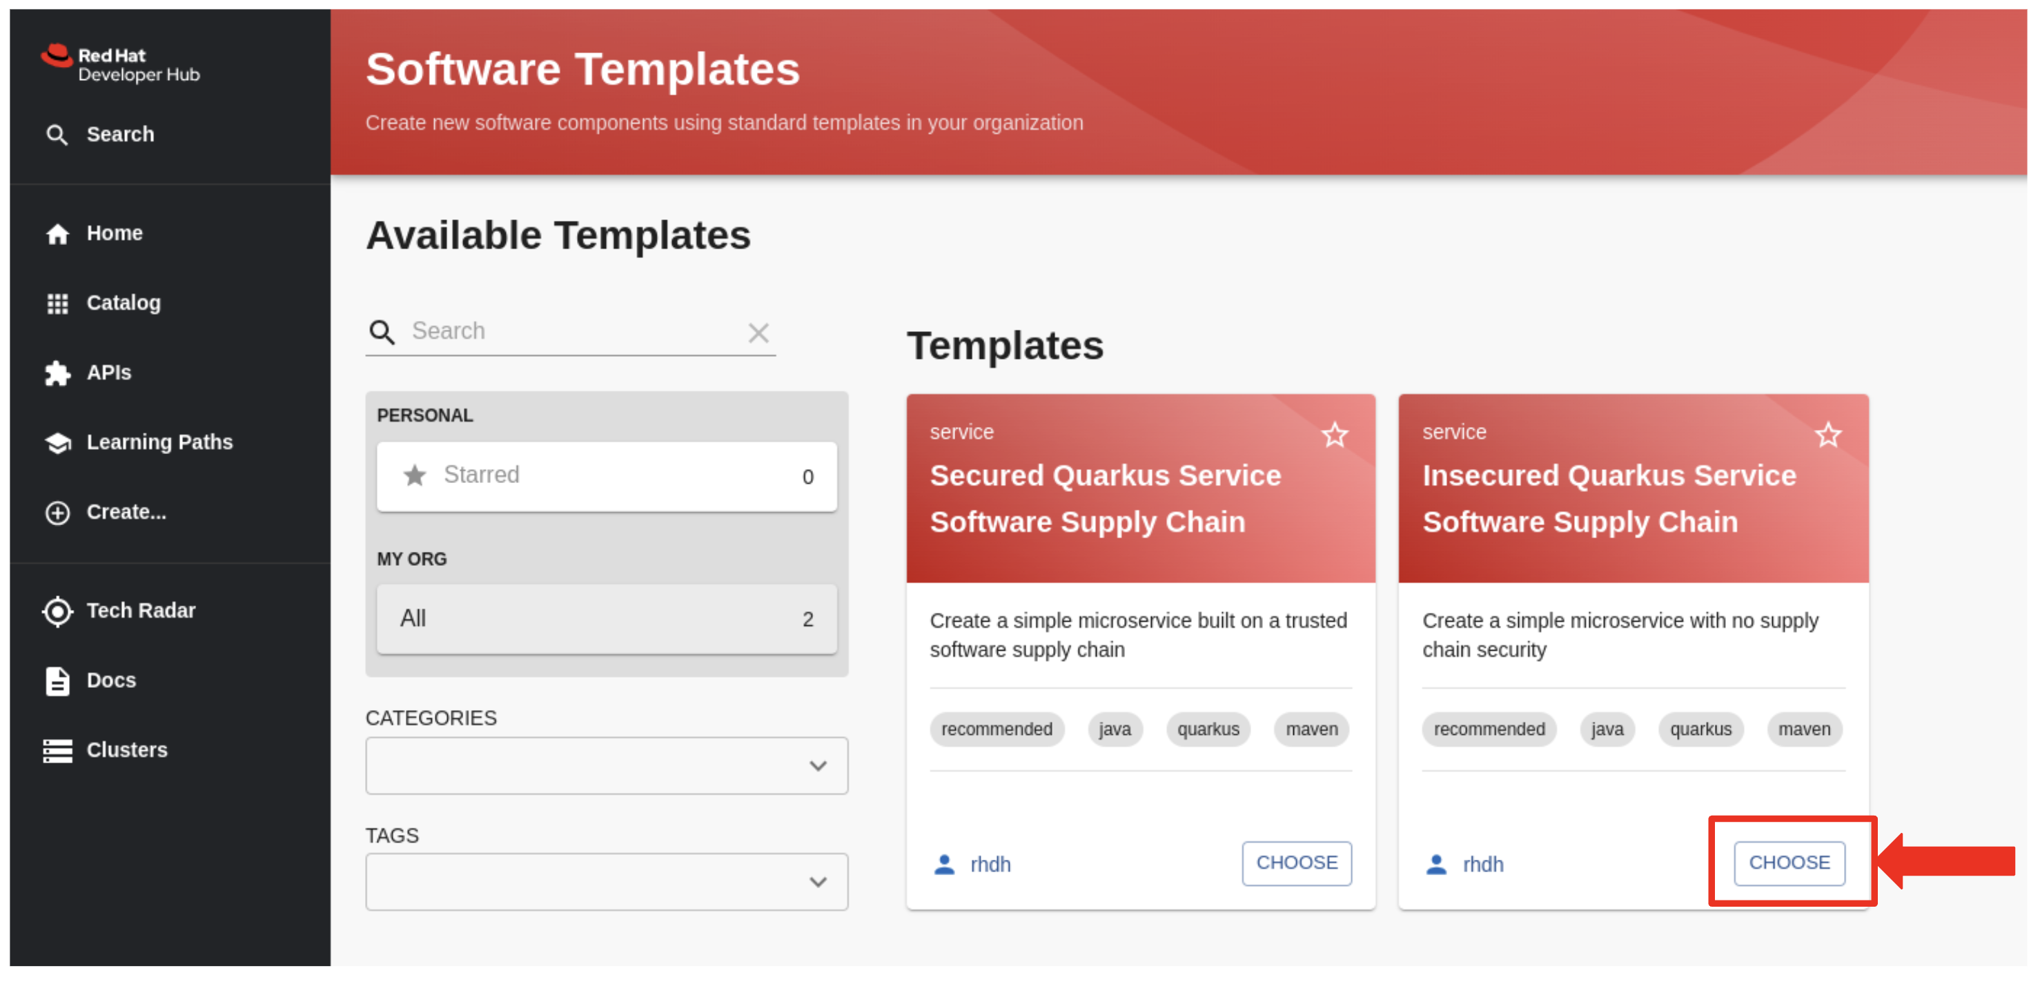Go to Home in the sidebar
Image resolution: width=2040 pixels, height=984 pixels.
[x=115, y=233]
